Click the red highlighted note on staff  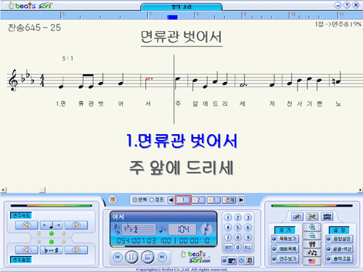pos(148,80)
